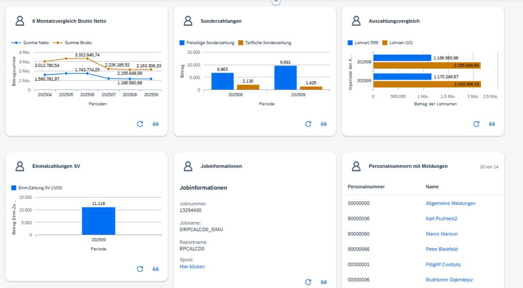Open detail view of 6 Montatsvergleich Brutto Netto
The height and width of the screenshot is (288, 523).
tap(155, 124)
